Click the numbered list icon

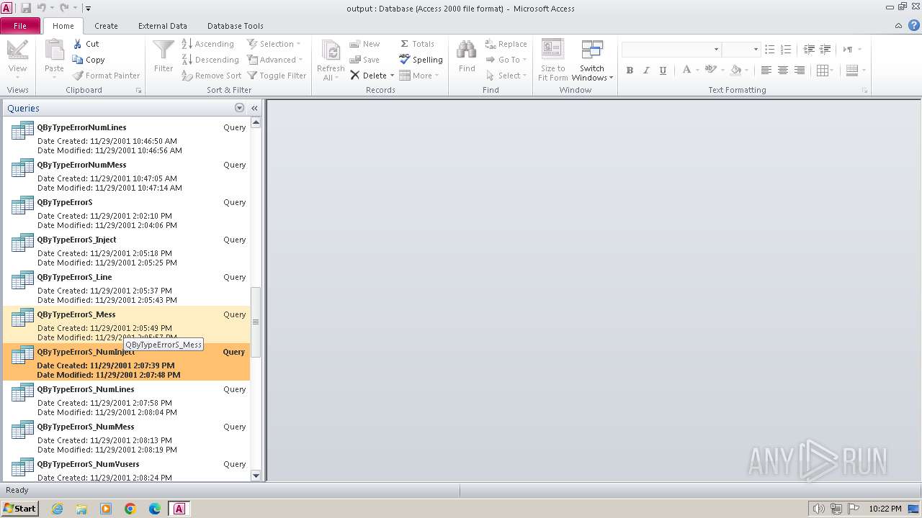point(786,49)
